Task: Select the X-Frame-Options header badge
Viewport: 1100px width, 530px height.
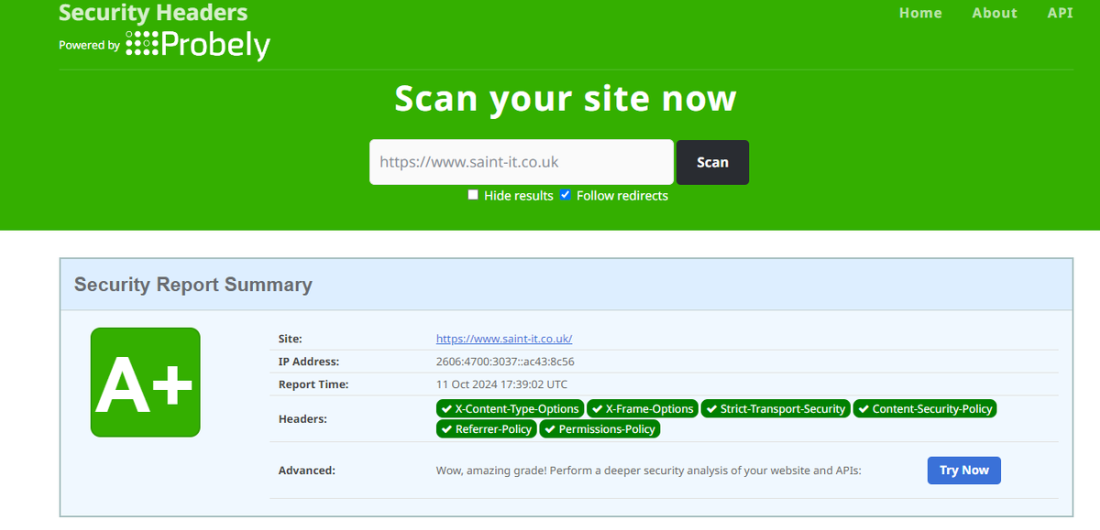Action: (643, 409)
